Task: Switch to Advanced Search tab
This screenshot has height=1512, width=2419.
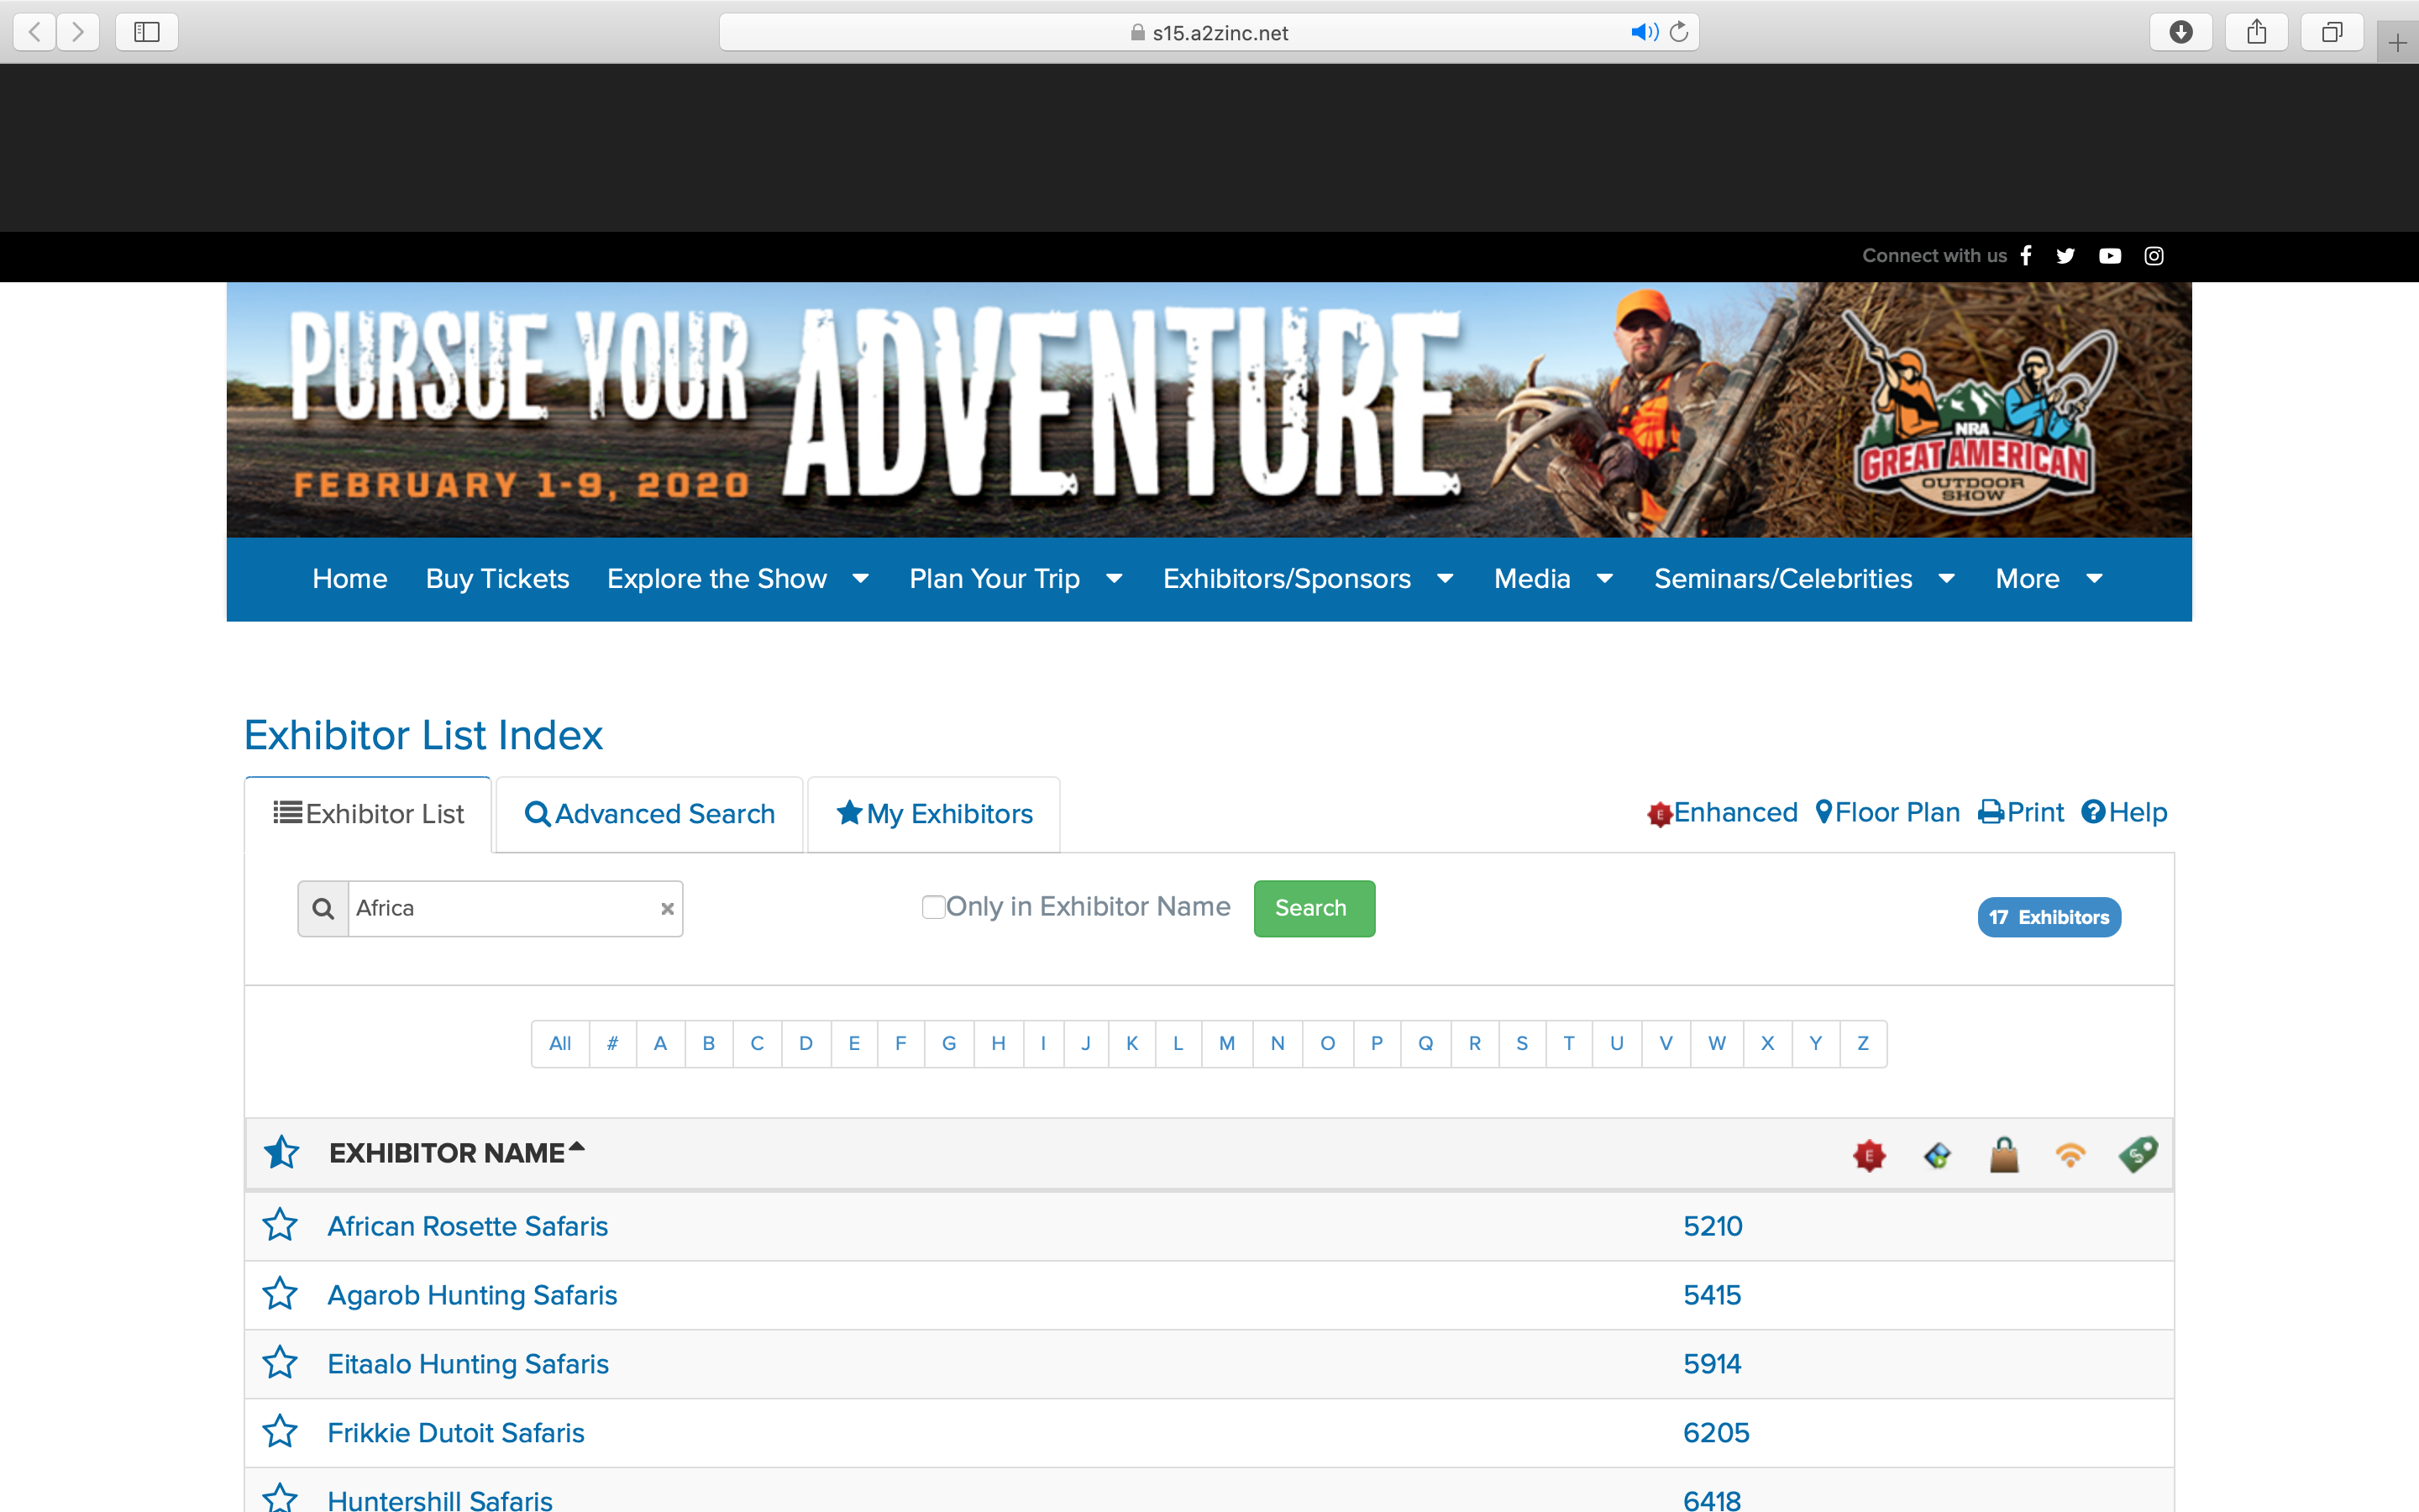Action: (x=650, y=814)
